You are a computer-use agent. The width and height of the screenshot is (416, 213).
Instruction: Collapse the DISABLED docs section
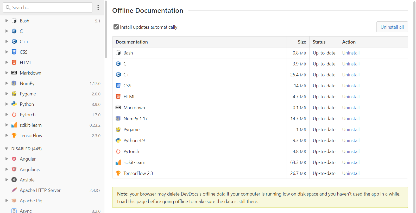(7, 149)
